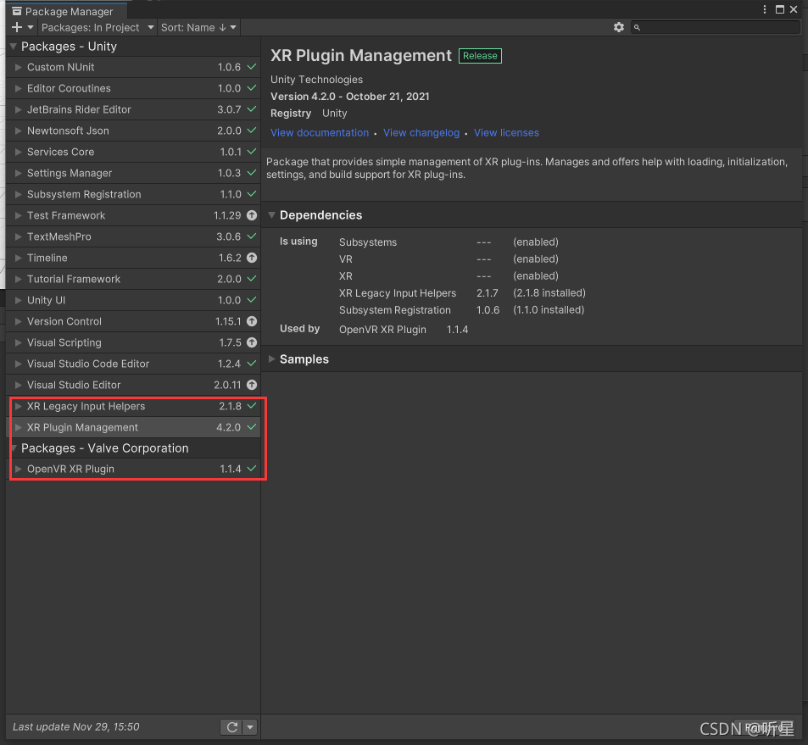
Task: Click Visual Studio Editor update icon
Action: click(252, 385)
